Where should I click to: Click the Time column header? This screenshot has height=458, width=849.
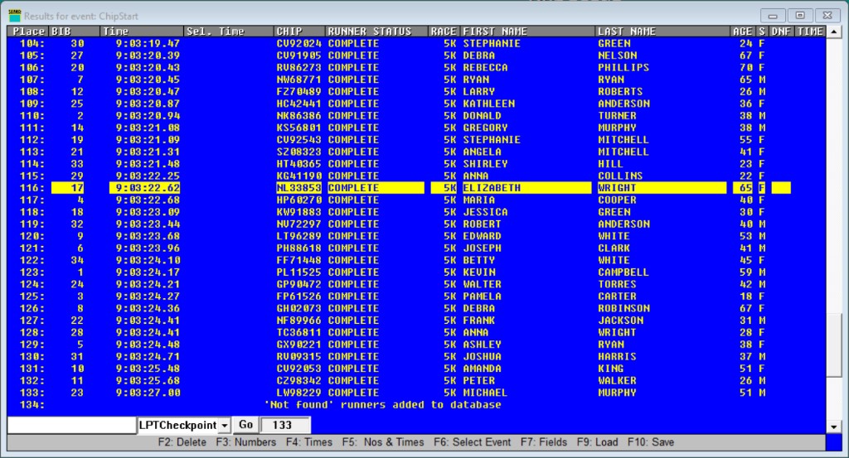pyautogui.click(x=142, y=31)
